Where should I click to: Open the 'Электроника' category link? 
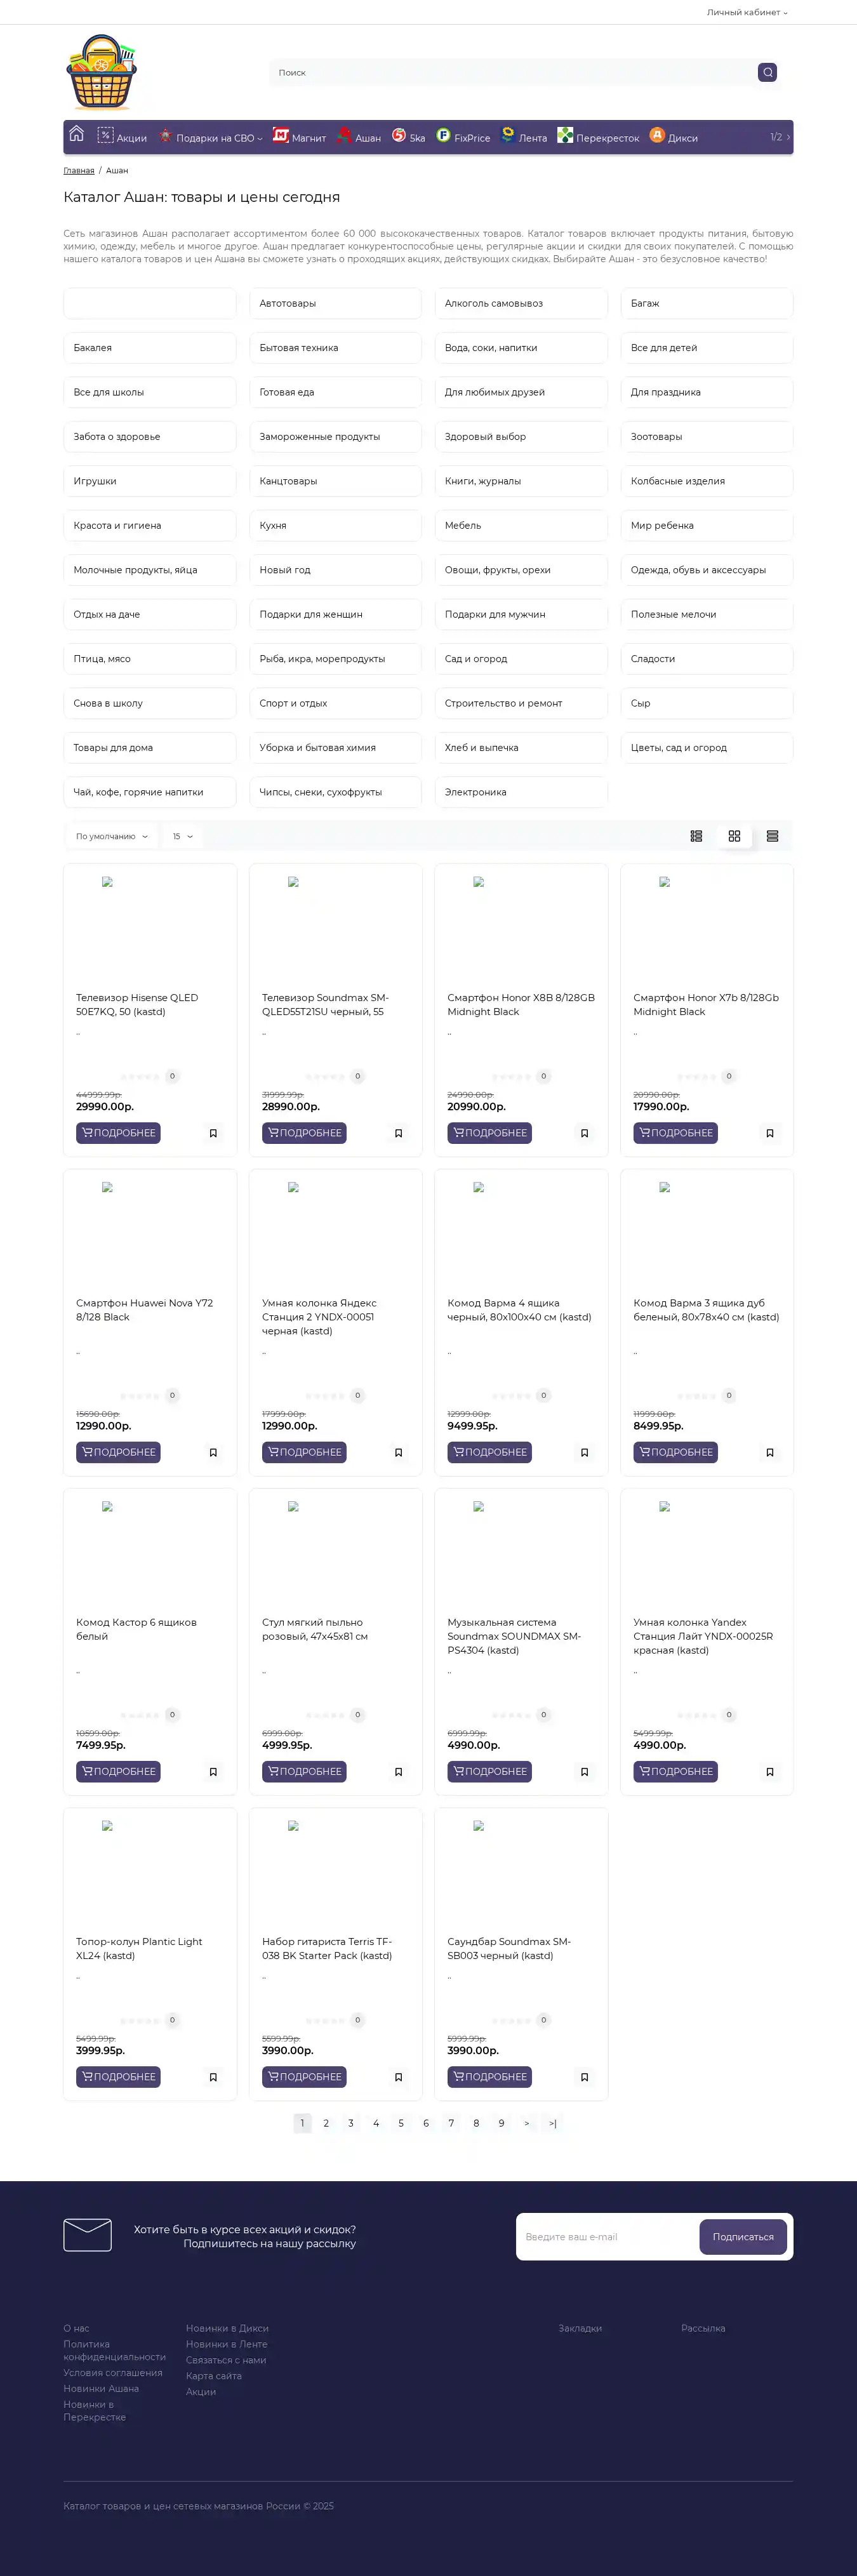(x=476, y=792)
